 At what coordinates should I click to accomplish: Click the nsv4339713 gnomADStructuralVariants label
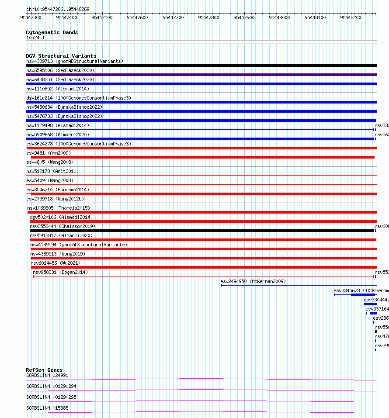[x=75, y=61]
